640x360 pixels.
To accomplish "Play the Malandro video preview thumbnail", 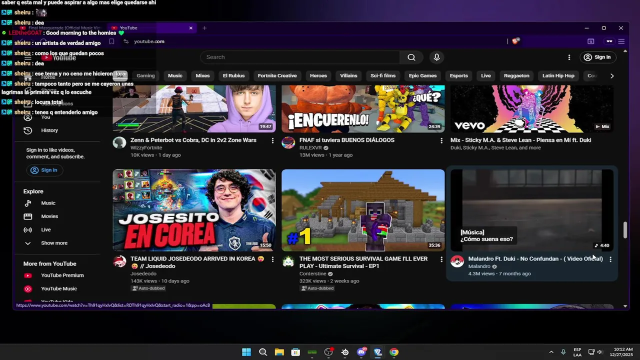I will pos(532,210).
